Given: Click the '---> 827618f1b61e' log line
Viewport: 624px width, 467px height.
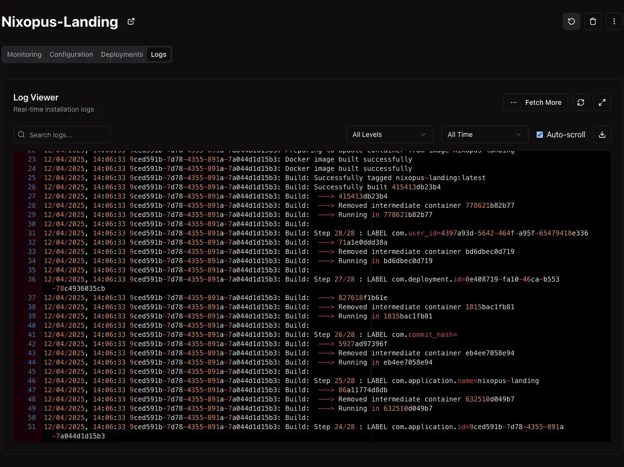Looking at the screenshot, I should (216, 298).
